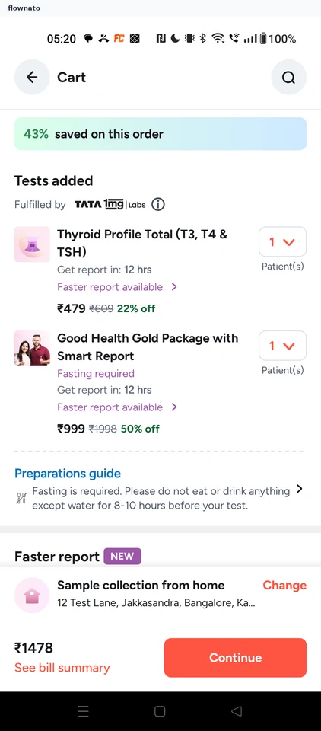The width and height of the screenshot is (321, 731).
Task: Tap Thyroid Profile test thumbnail
Action: pos(32,244)
